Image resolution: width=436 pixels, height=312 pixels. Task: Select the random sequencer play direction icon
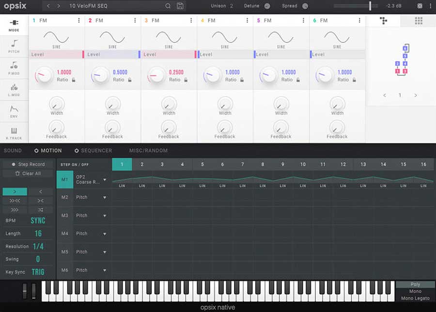pos(41,210)
